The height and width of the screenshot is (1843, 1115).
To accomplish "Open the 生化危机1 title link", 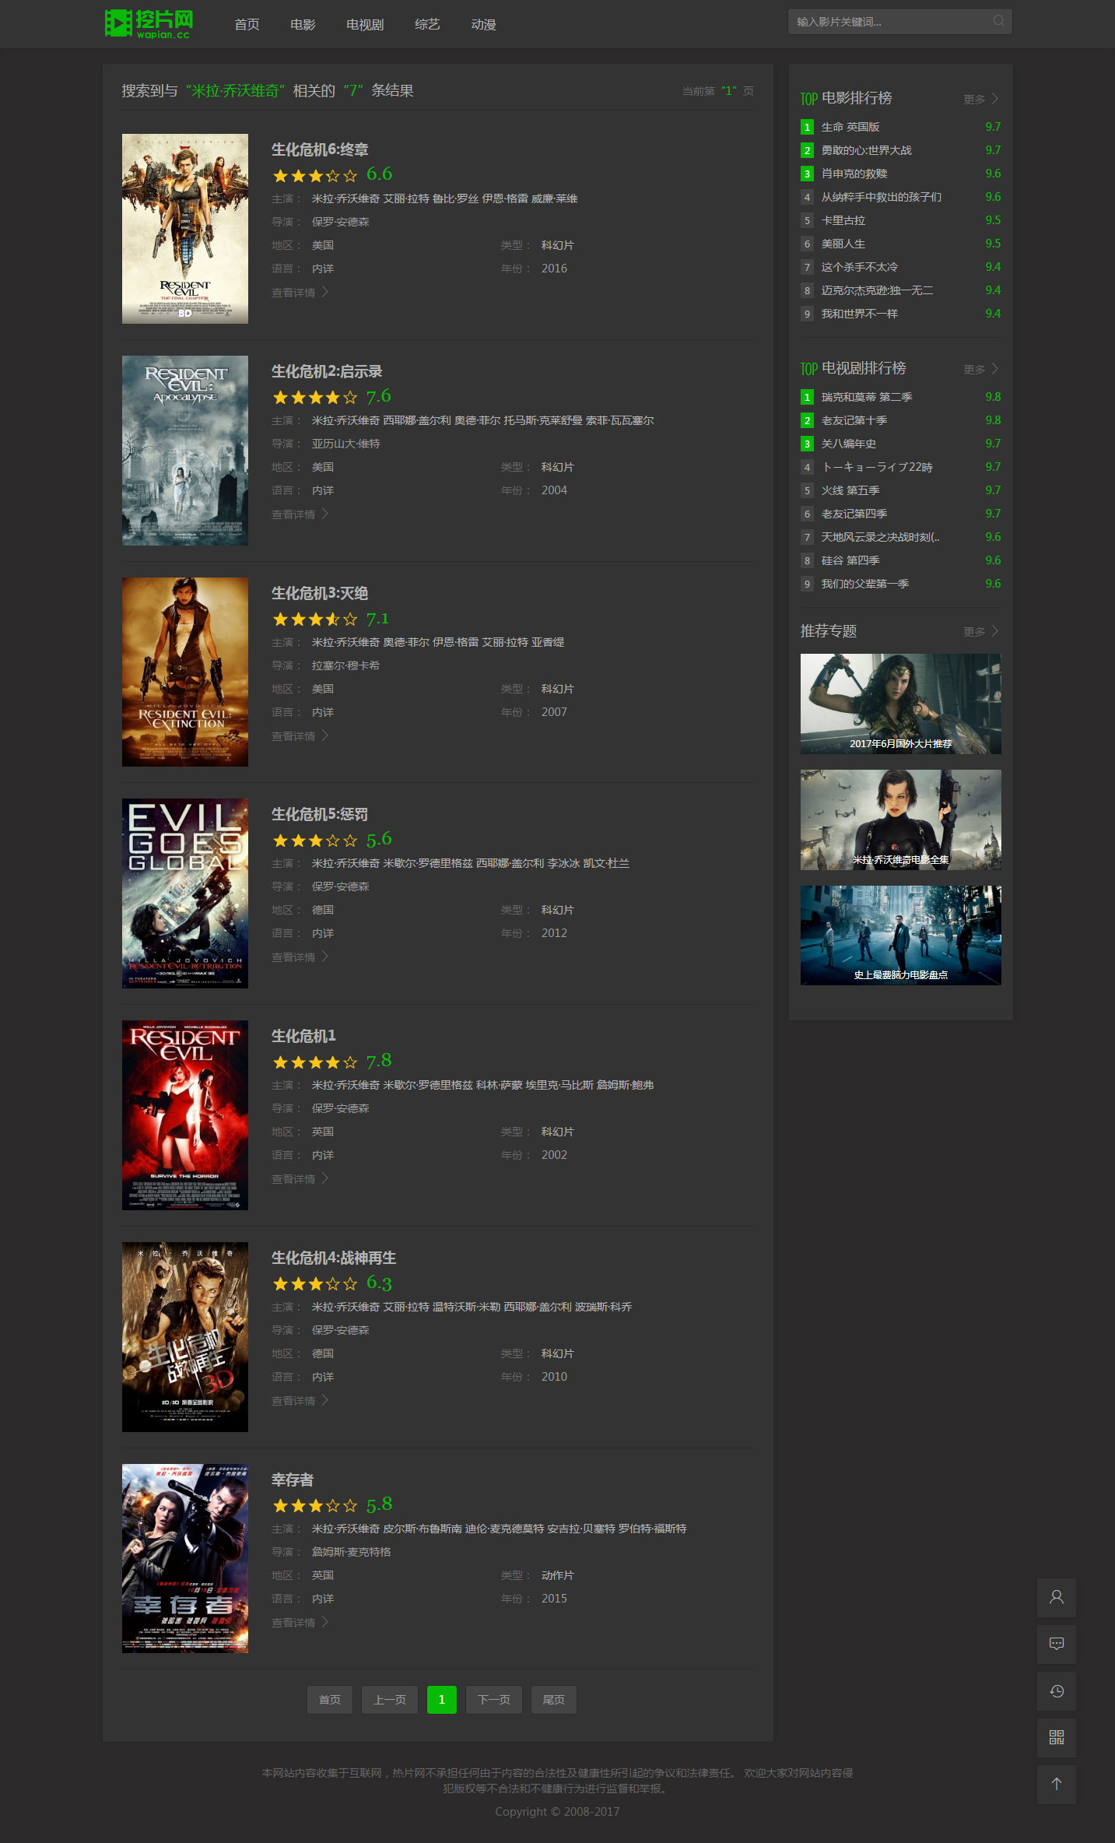I will coord(303,1036).
